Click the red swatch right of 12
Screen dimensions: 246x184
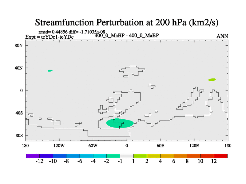click(x=221, y=156)
